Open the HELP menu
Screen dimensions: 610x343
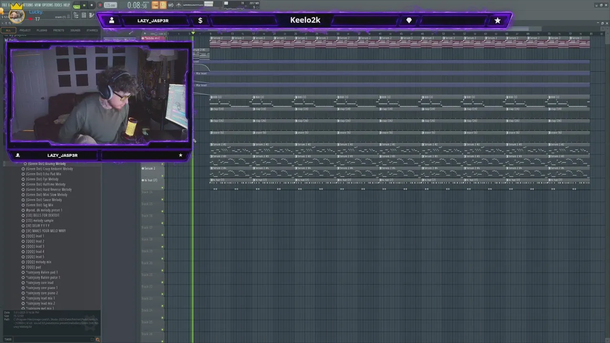tap(67, 5)
